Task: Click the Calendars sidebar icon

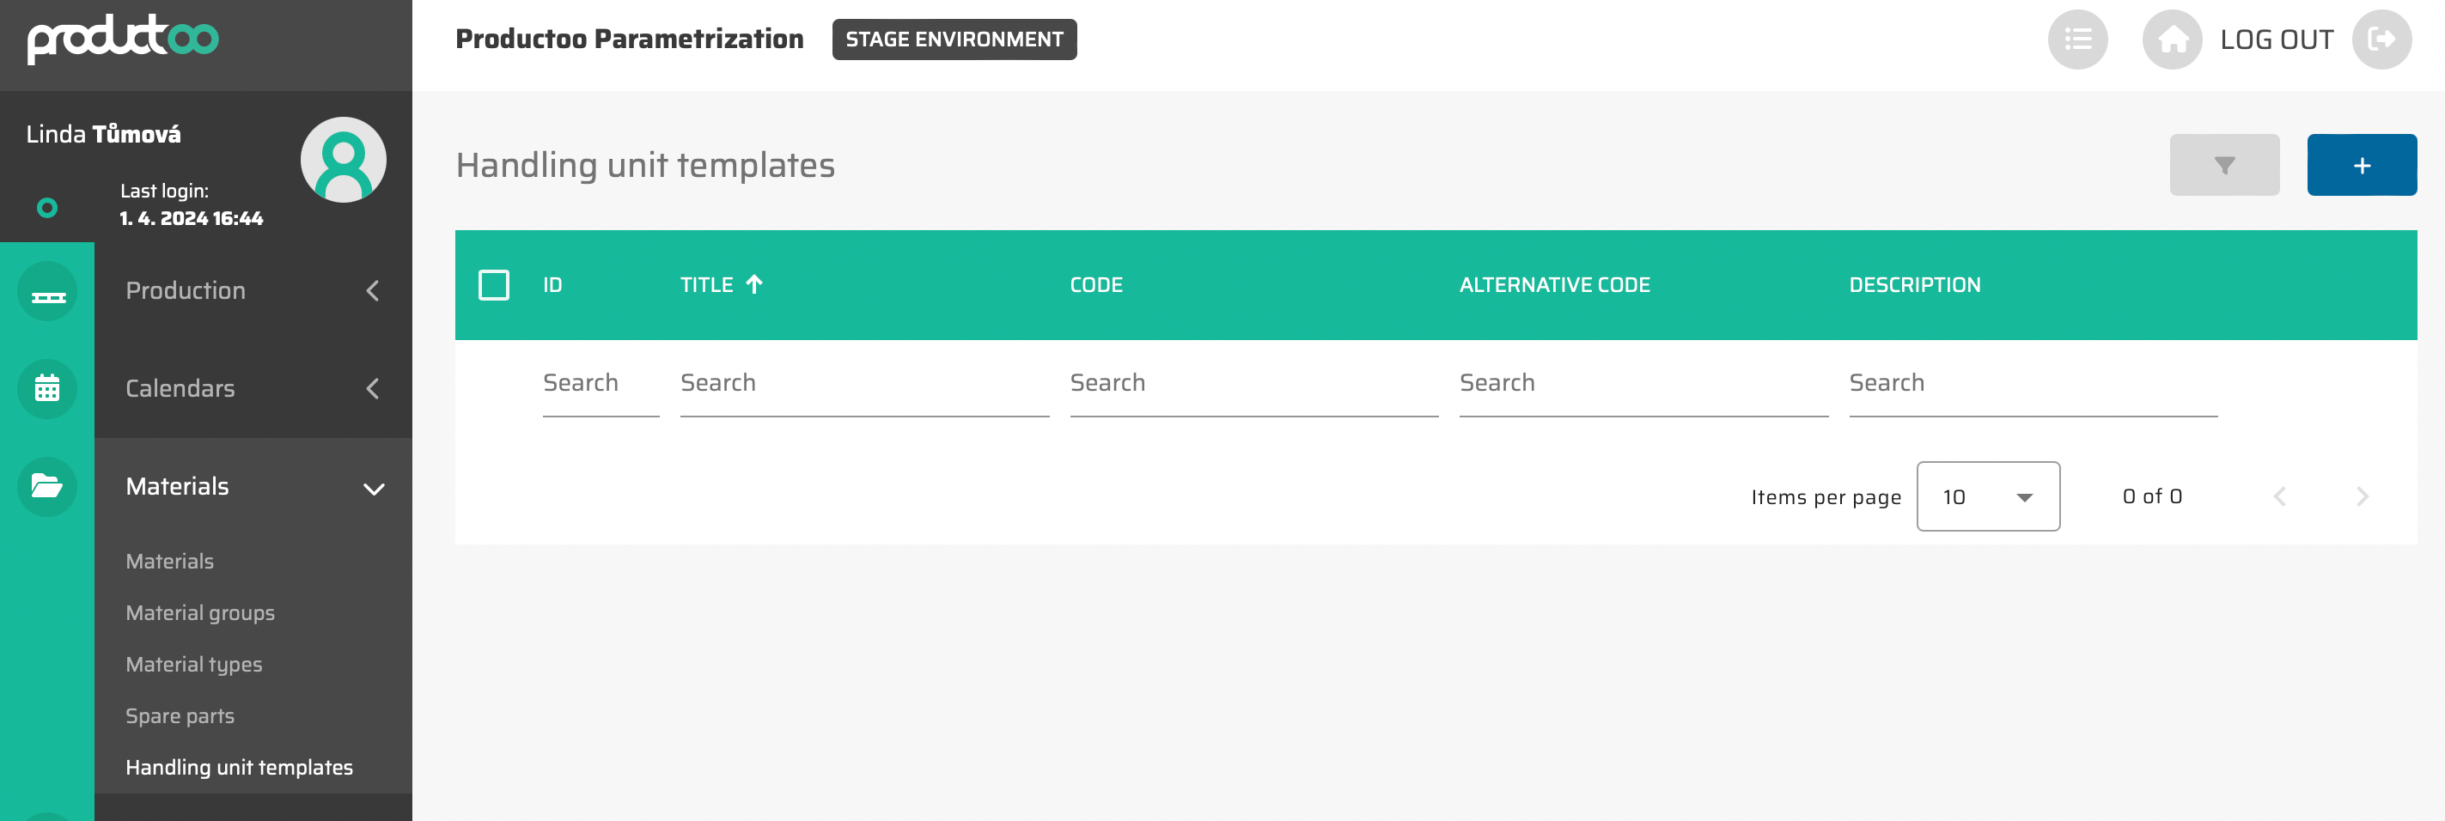Action: [47, 388]
